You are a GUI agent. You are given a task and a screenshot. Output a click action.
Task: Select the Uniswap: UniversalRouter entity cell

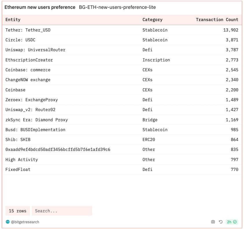[35, 50]
